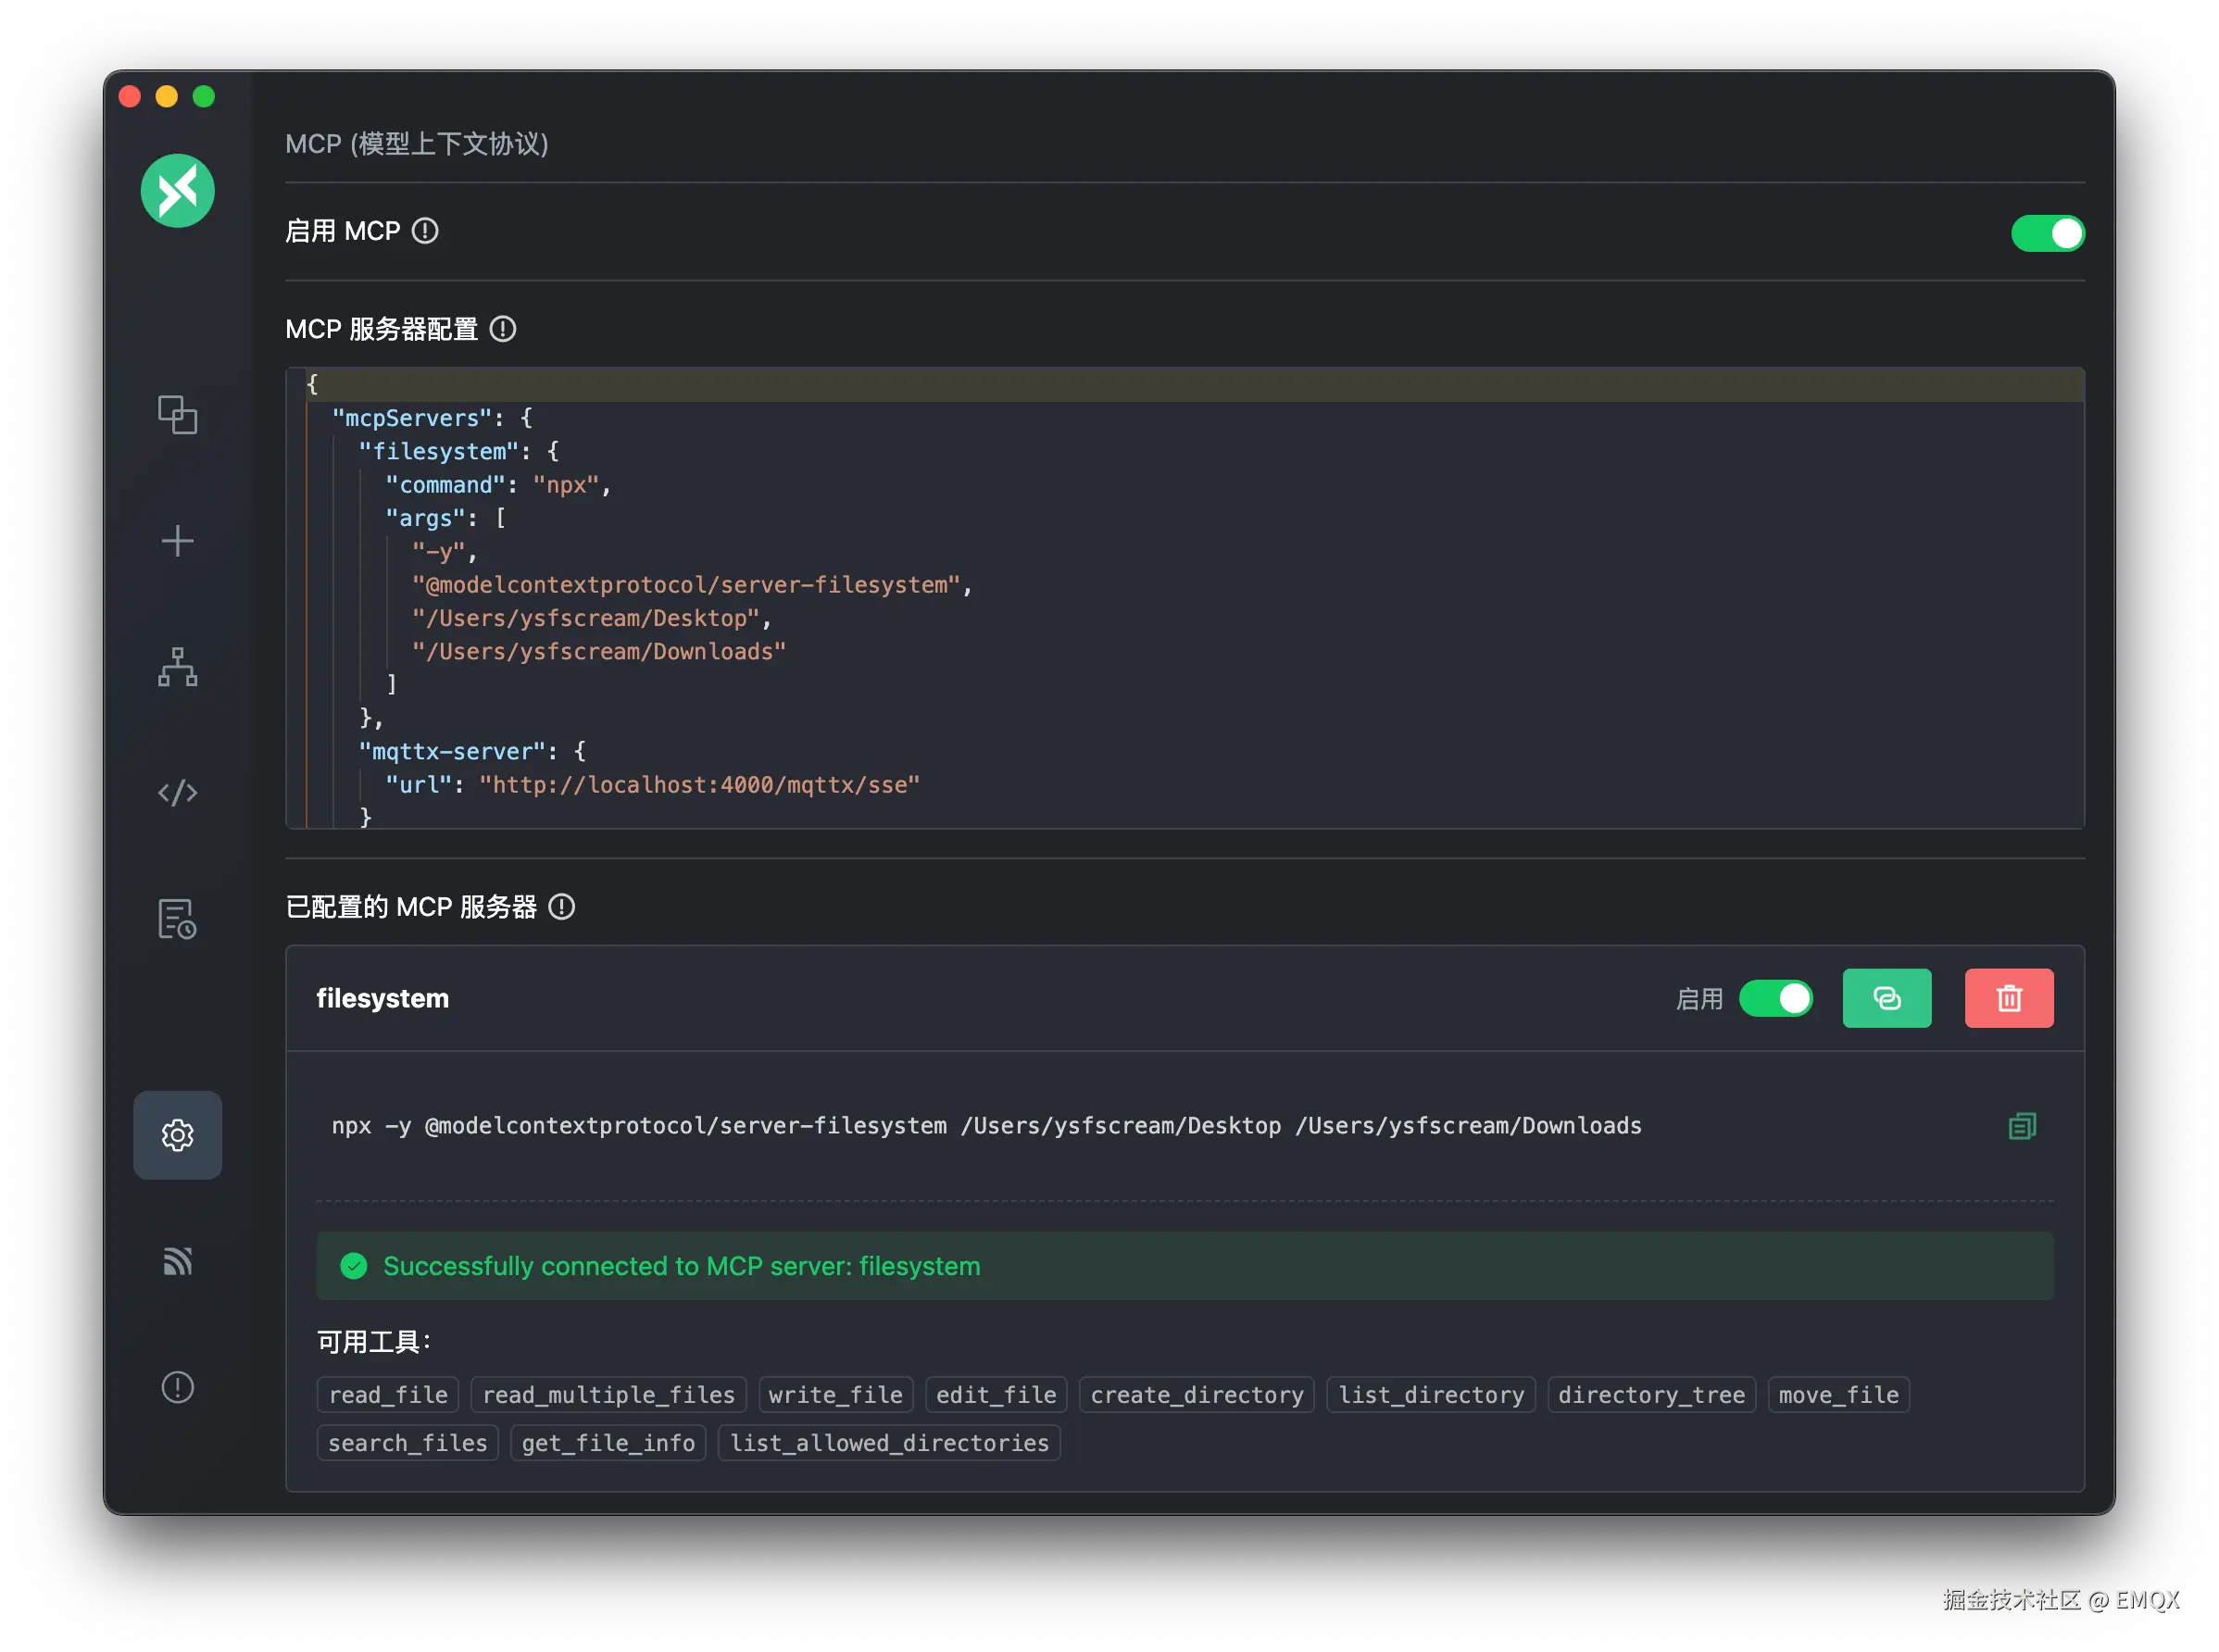Click the plus icon for new connection
This screenshot has width=2219, height=1652.
click(x=177, y=541)
